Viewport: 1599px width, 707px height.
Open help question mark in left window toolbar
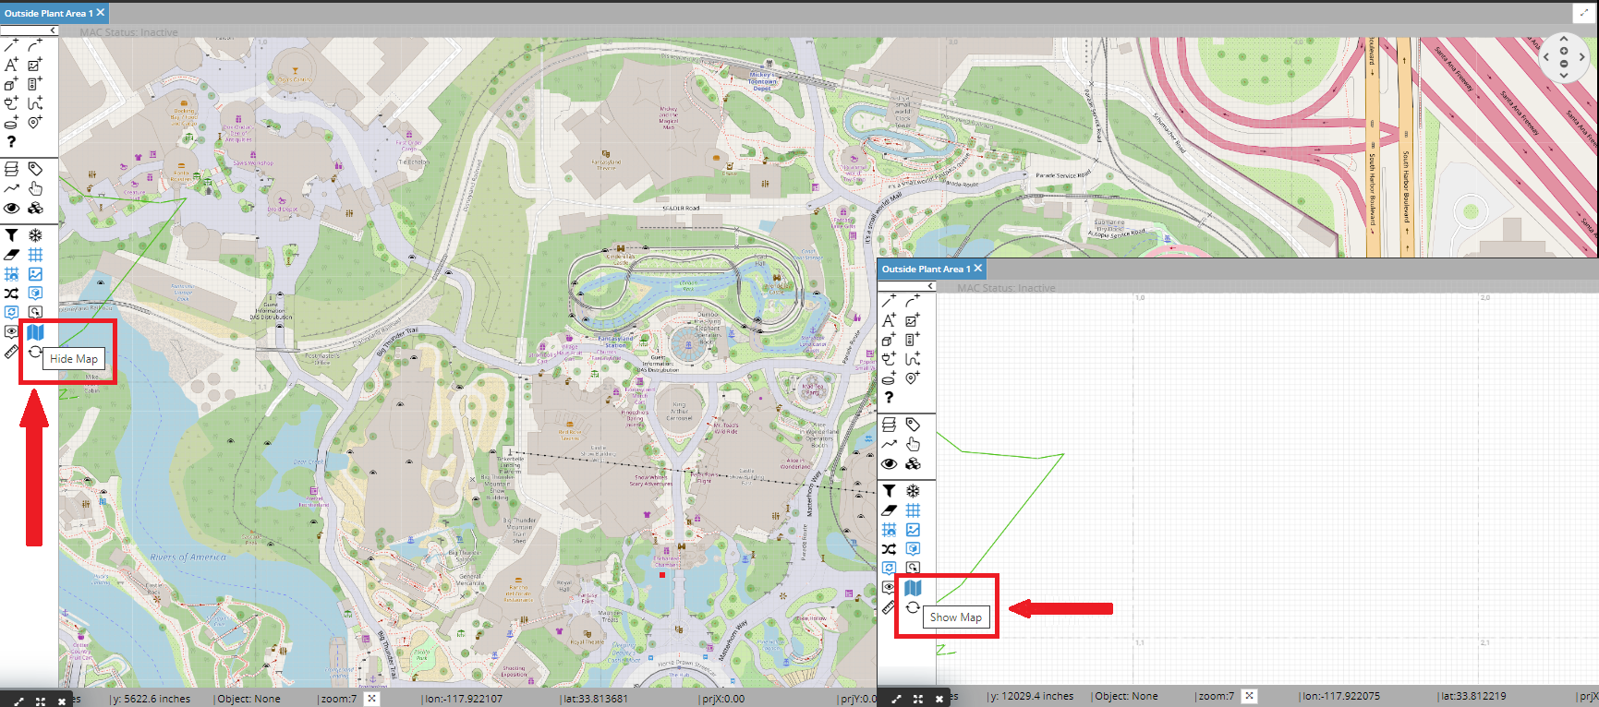11,142
